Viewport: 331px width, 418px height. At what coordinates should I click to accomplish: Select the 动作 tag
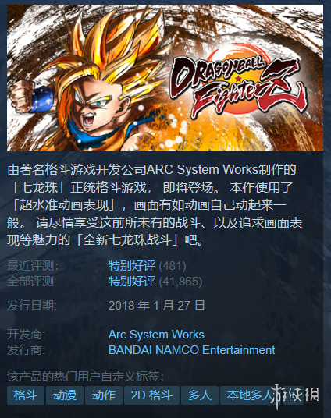click(104, 395)
